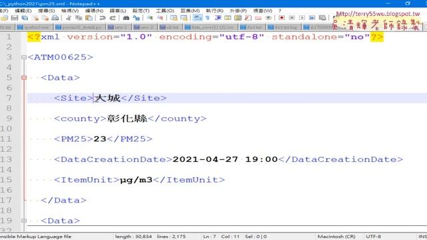This screenshot has height=240, width=427.
Task: Click the closing </Data> tag on line 17
Action: click(x=64, y=200)
